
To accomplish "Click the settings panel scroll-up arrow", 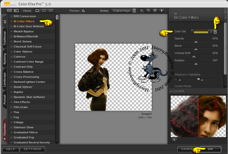I will coord(225,11).
